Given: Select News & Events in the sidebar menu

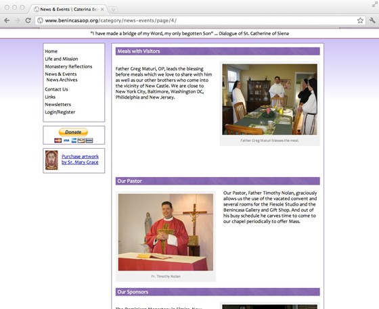Looking at the screenshot, I should (61, 74).
